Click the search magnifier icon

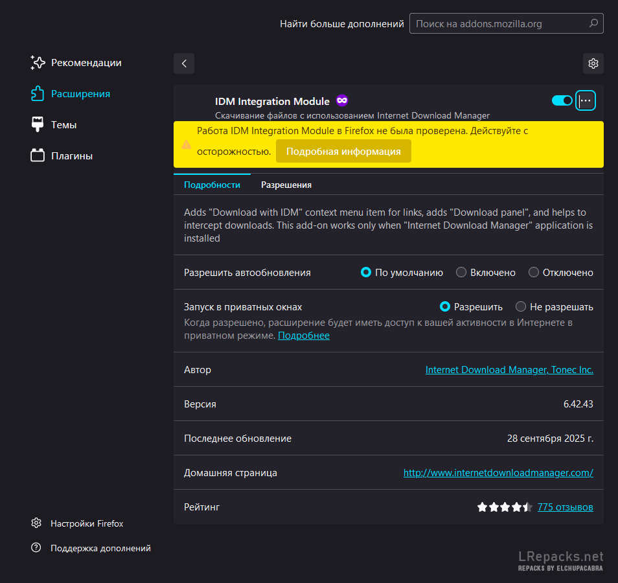tap(593, 24)
